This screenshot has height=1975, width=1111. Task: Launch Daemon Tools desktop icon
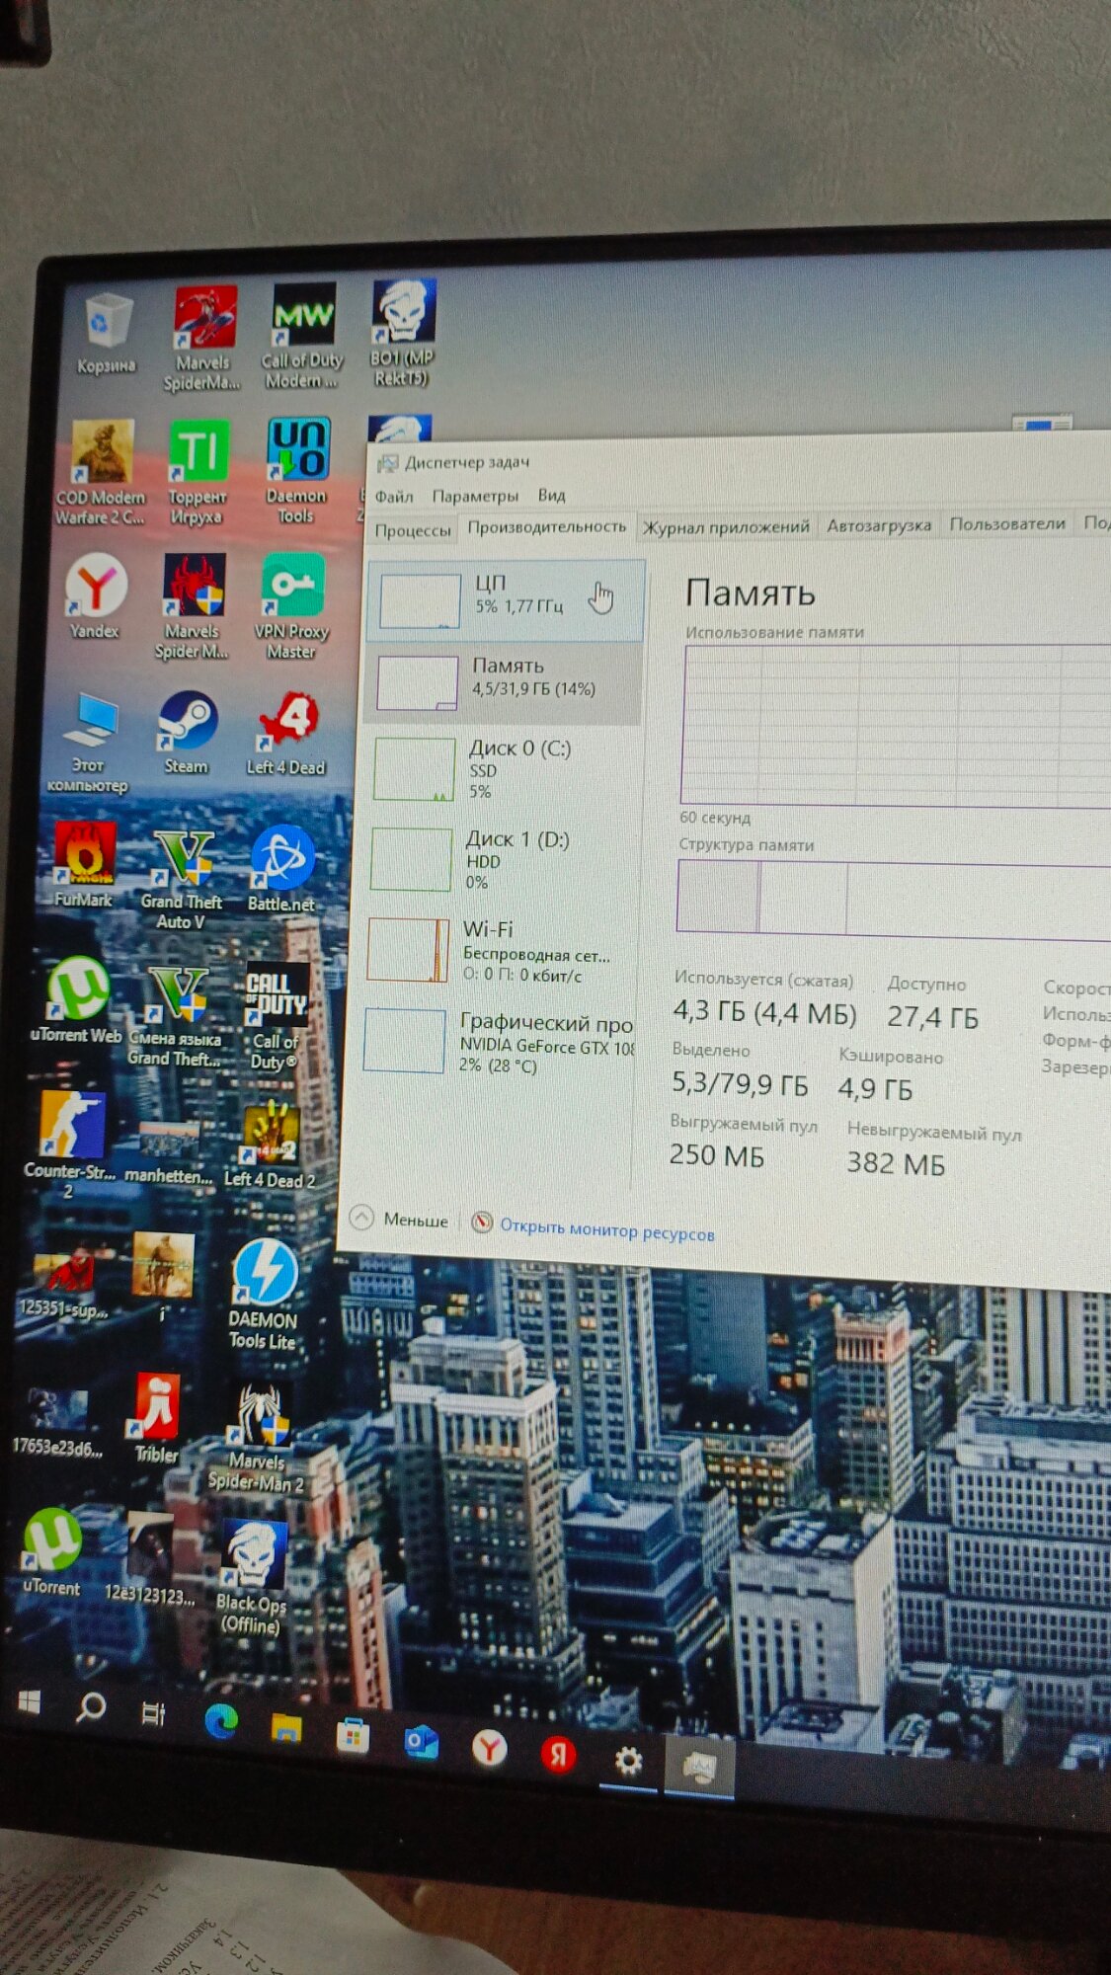coord(296,470)
